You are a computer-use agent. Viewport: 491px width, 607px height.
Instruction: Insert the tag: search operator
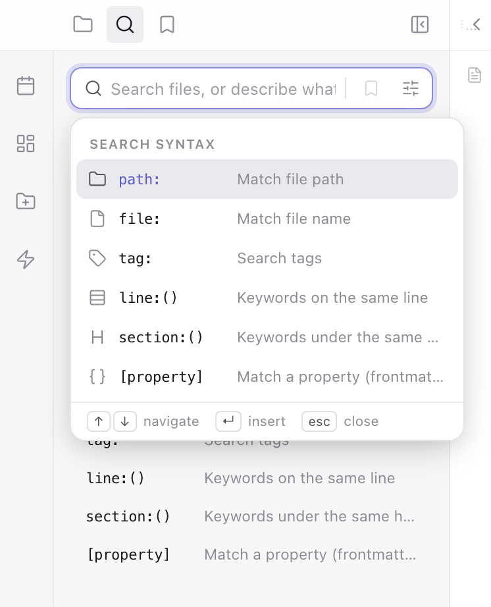click(267, 258)
